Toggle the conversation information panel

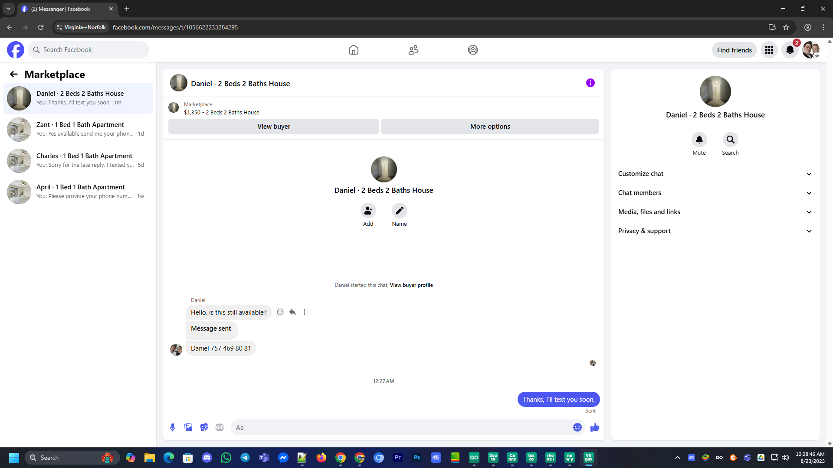[590, 83]
